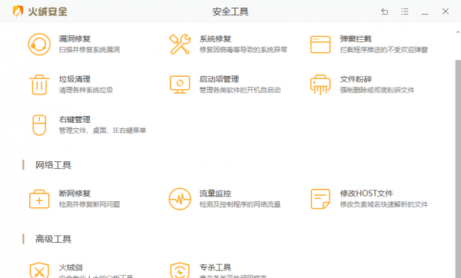Click the 断网修复 title text
The image size is (461, 278).
75,194
